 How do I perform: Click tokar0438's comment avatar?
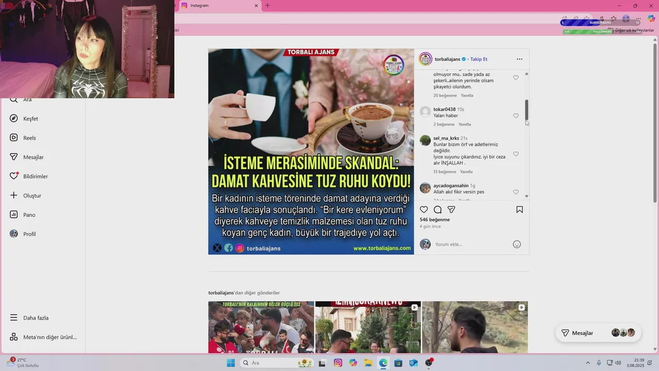pyautogui.click(x=425, y=111)
